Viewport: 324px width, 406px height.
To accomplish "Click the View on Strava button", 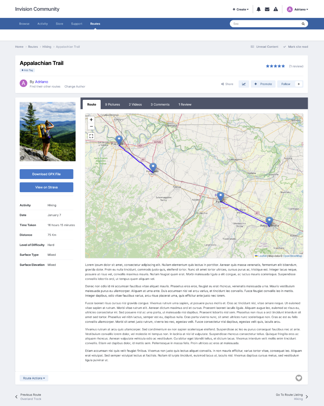I will click(46, 187).
